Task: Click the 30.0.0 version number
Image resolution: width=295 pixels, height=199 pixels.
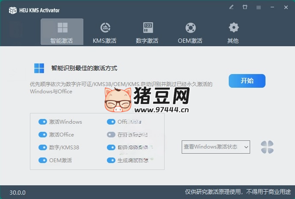Action: click(x=18, y=193)
